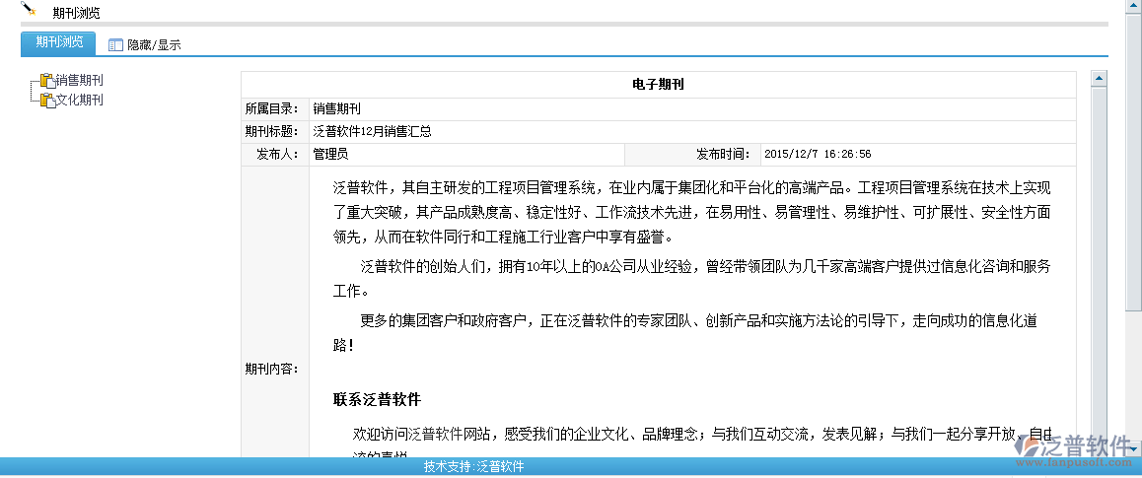
Task: Click the 技术支持:泛普软件 footer text
Action: click(474, 467)
